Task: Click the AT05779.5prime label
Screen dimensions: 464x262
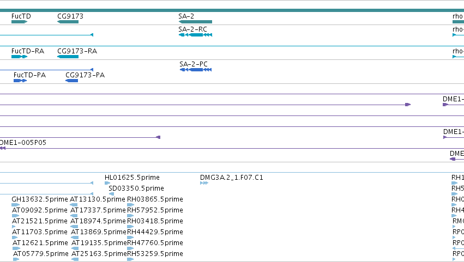Action: pos(41,254)
